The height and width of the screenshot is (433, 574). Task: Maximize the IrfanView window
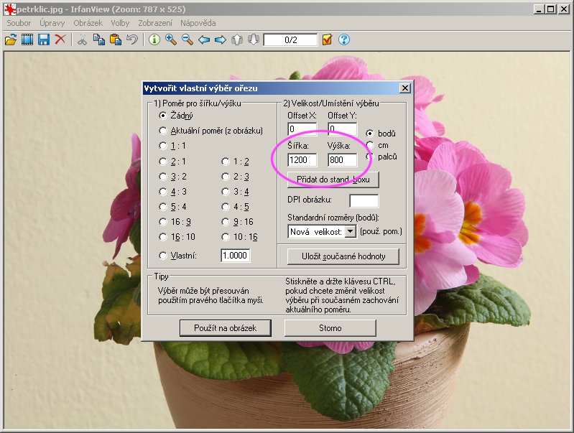coord(550,9)
